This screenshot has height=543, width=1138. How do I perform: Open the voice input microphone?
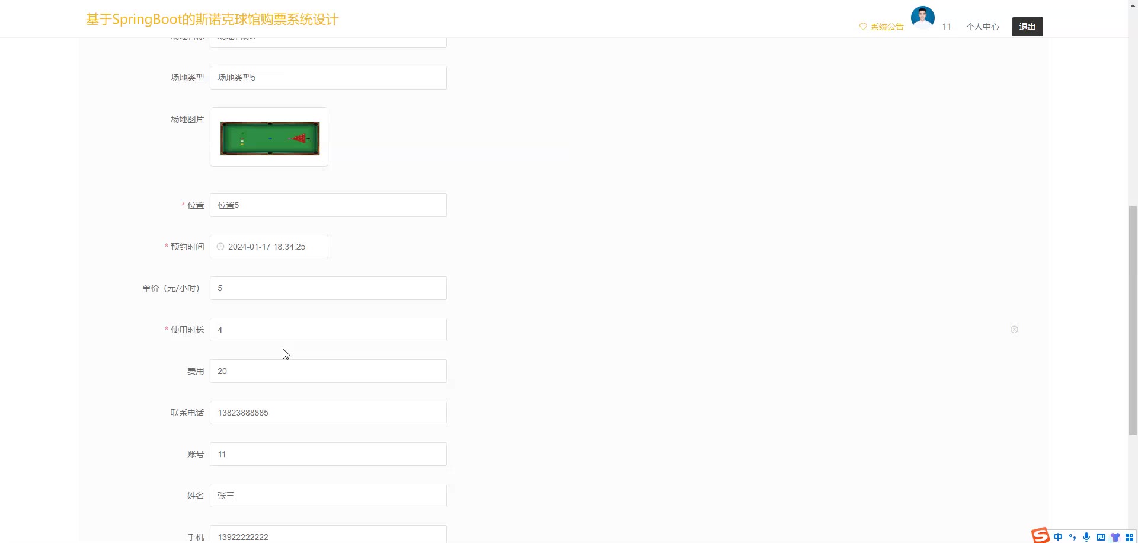click(x=1086, y=537)
